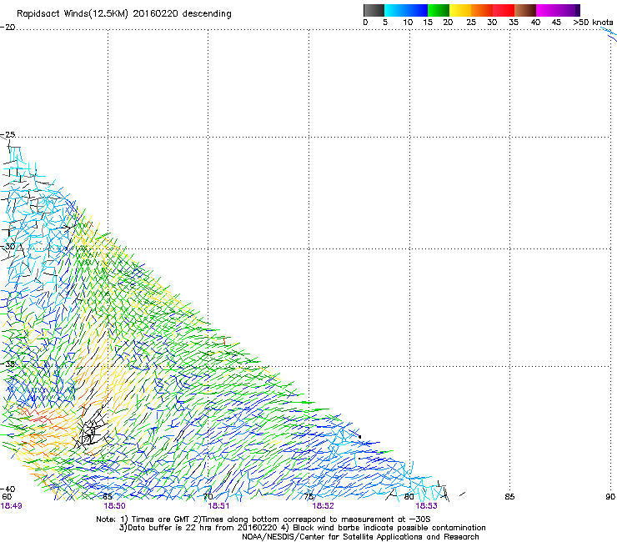Click the '75' longitude axis label

308,497
